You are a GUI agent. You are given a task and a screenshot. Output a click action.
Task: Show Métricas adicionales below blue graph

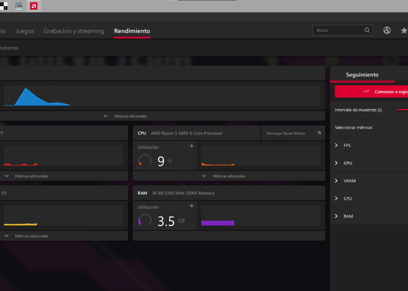click(x=126, y=116)
